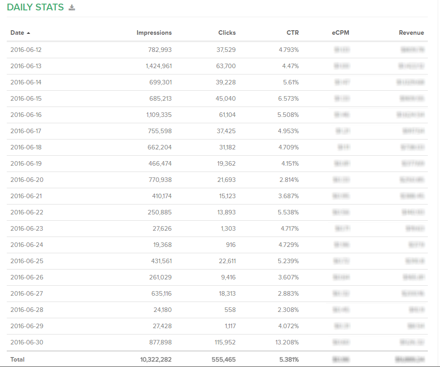Sort by the CTR column header
Screen dimensions: 440x367
point(293,33)
